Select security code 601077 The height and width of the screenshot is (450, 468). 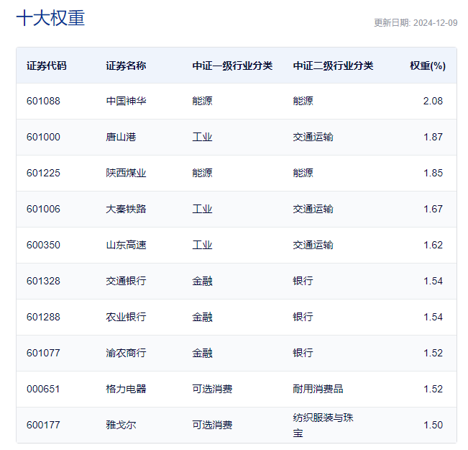[43, 353]
